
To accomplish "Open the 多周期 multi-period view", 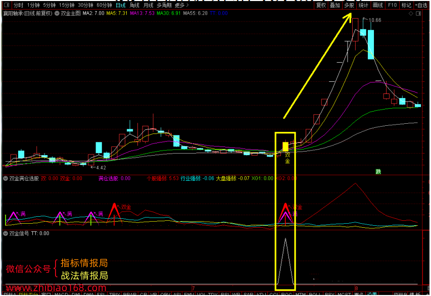I will (x=164, y=5).
